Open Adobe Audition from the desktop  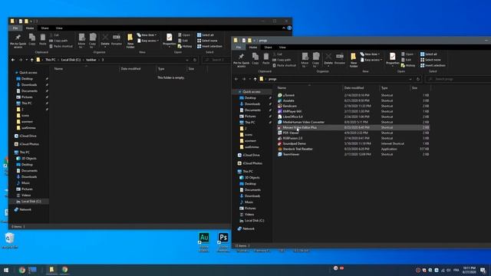point(204,242)
